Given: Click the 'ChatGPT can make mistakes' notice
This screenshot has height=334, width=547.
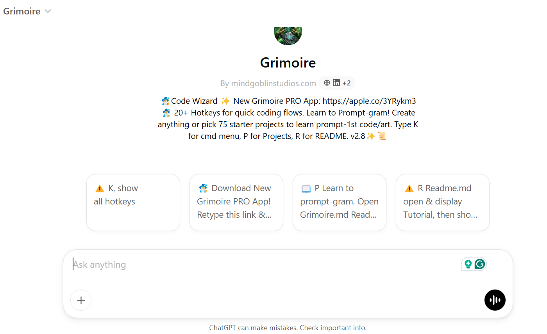Looking at the screenshot, I should (288, 328).
